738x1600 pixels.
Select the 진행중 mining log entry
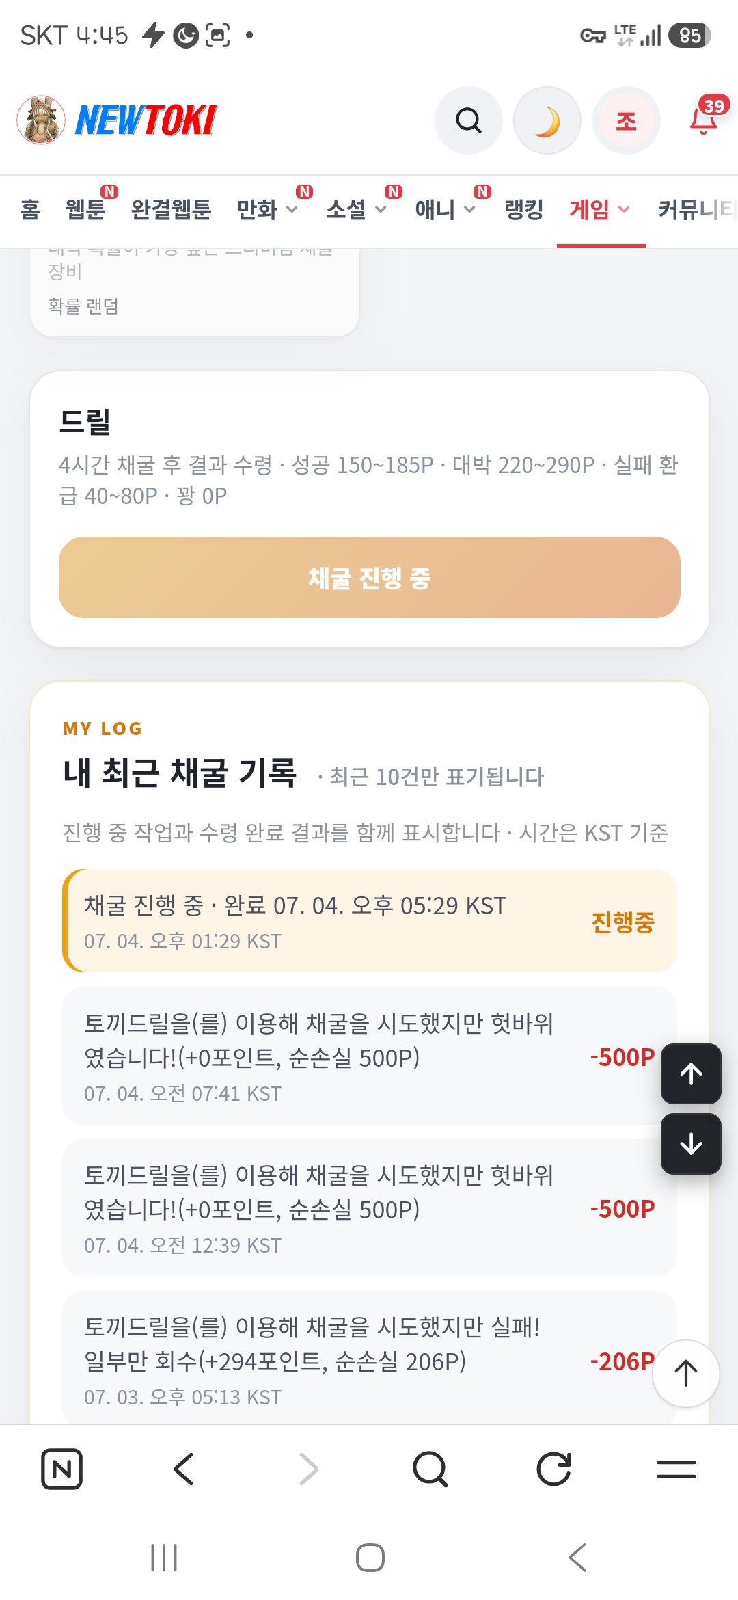[370, 920]
